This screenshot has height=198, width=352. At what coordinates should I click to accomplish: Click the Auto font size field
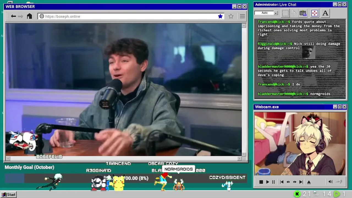264,13
